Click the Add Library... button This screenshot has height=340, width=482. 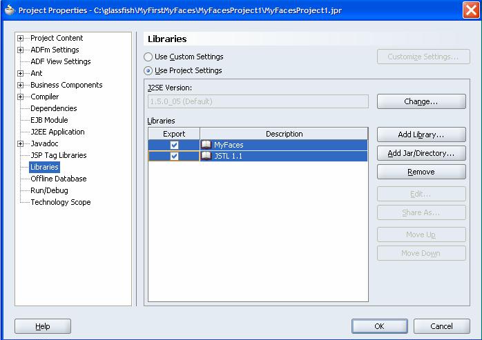coord(421,134)
